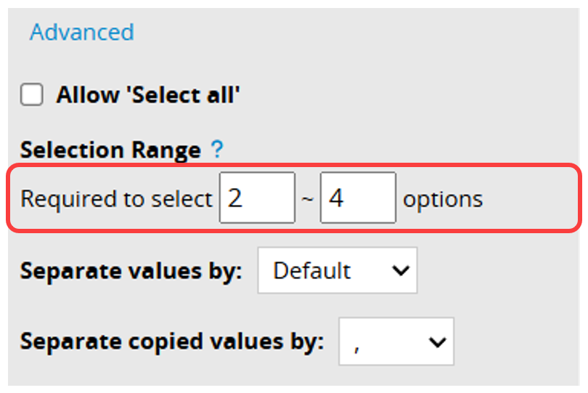
Task: Click the 'options' text after the range
Action: coord(443,199)
